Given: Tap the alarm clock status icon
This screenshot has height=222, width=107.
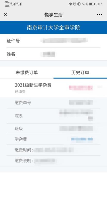Looking at the screenshot, I should [75, 4].
